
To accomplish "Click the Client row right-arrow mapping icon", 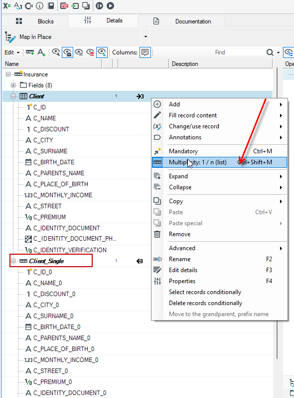I will (140, 96).
